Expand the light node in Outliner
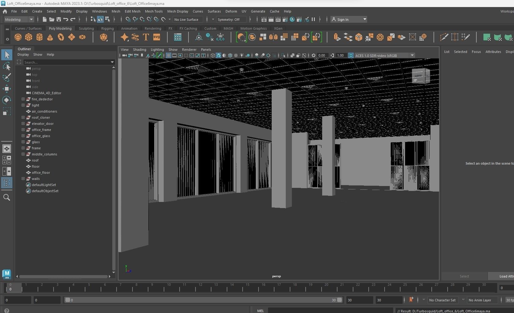Screen dimensions: 514x313 pyautogui.click(x=23, y=105)
